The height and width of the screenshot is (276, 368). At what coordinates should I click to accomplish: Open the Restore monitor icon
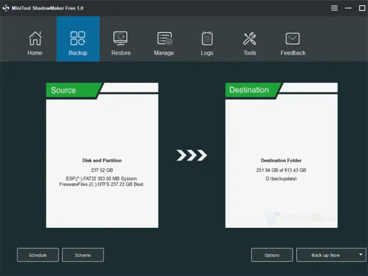[x=121, y=38]
